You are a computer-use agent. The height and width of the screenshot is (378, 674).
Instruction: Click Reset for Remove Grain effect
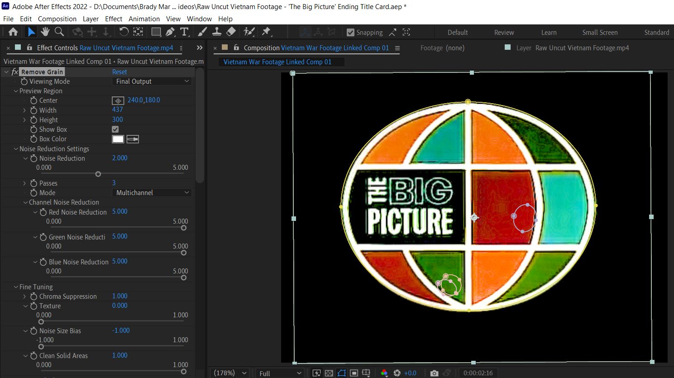tap(120, 72)
